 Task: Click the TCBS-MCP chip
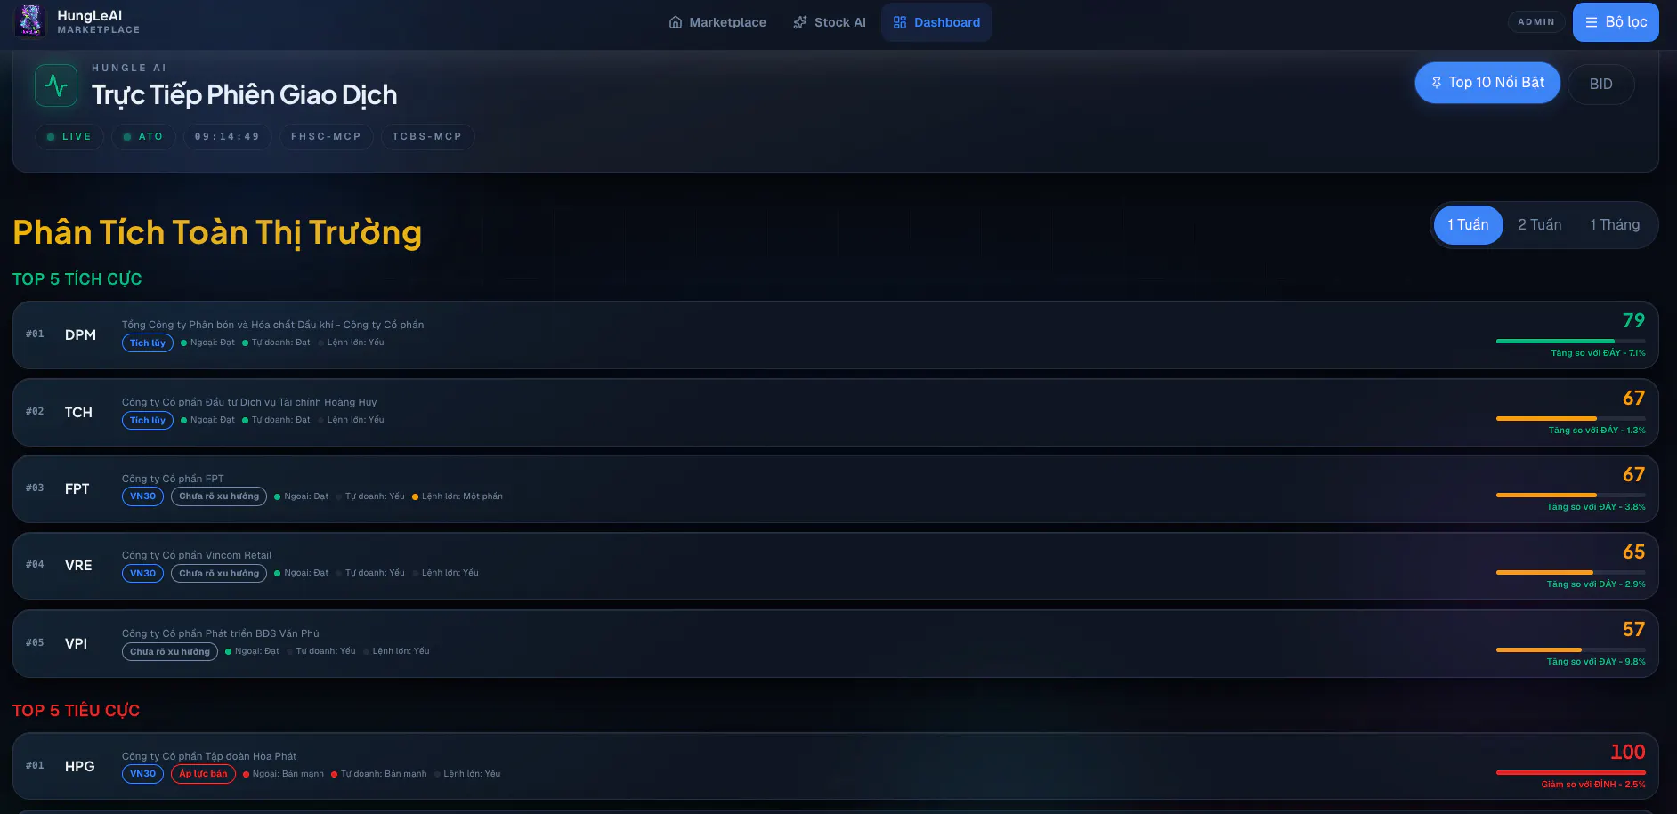point(427,137)
